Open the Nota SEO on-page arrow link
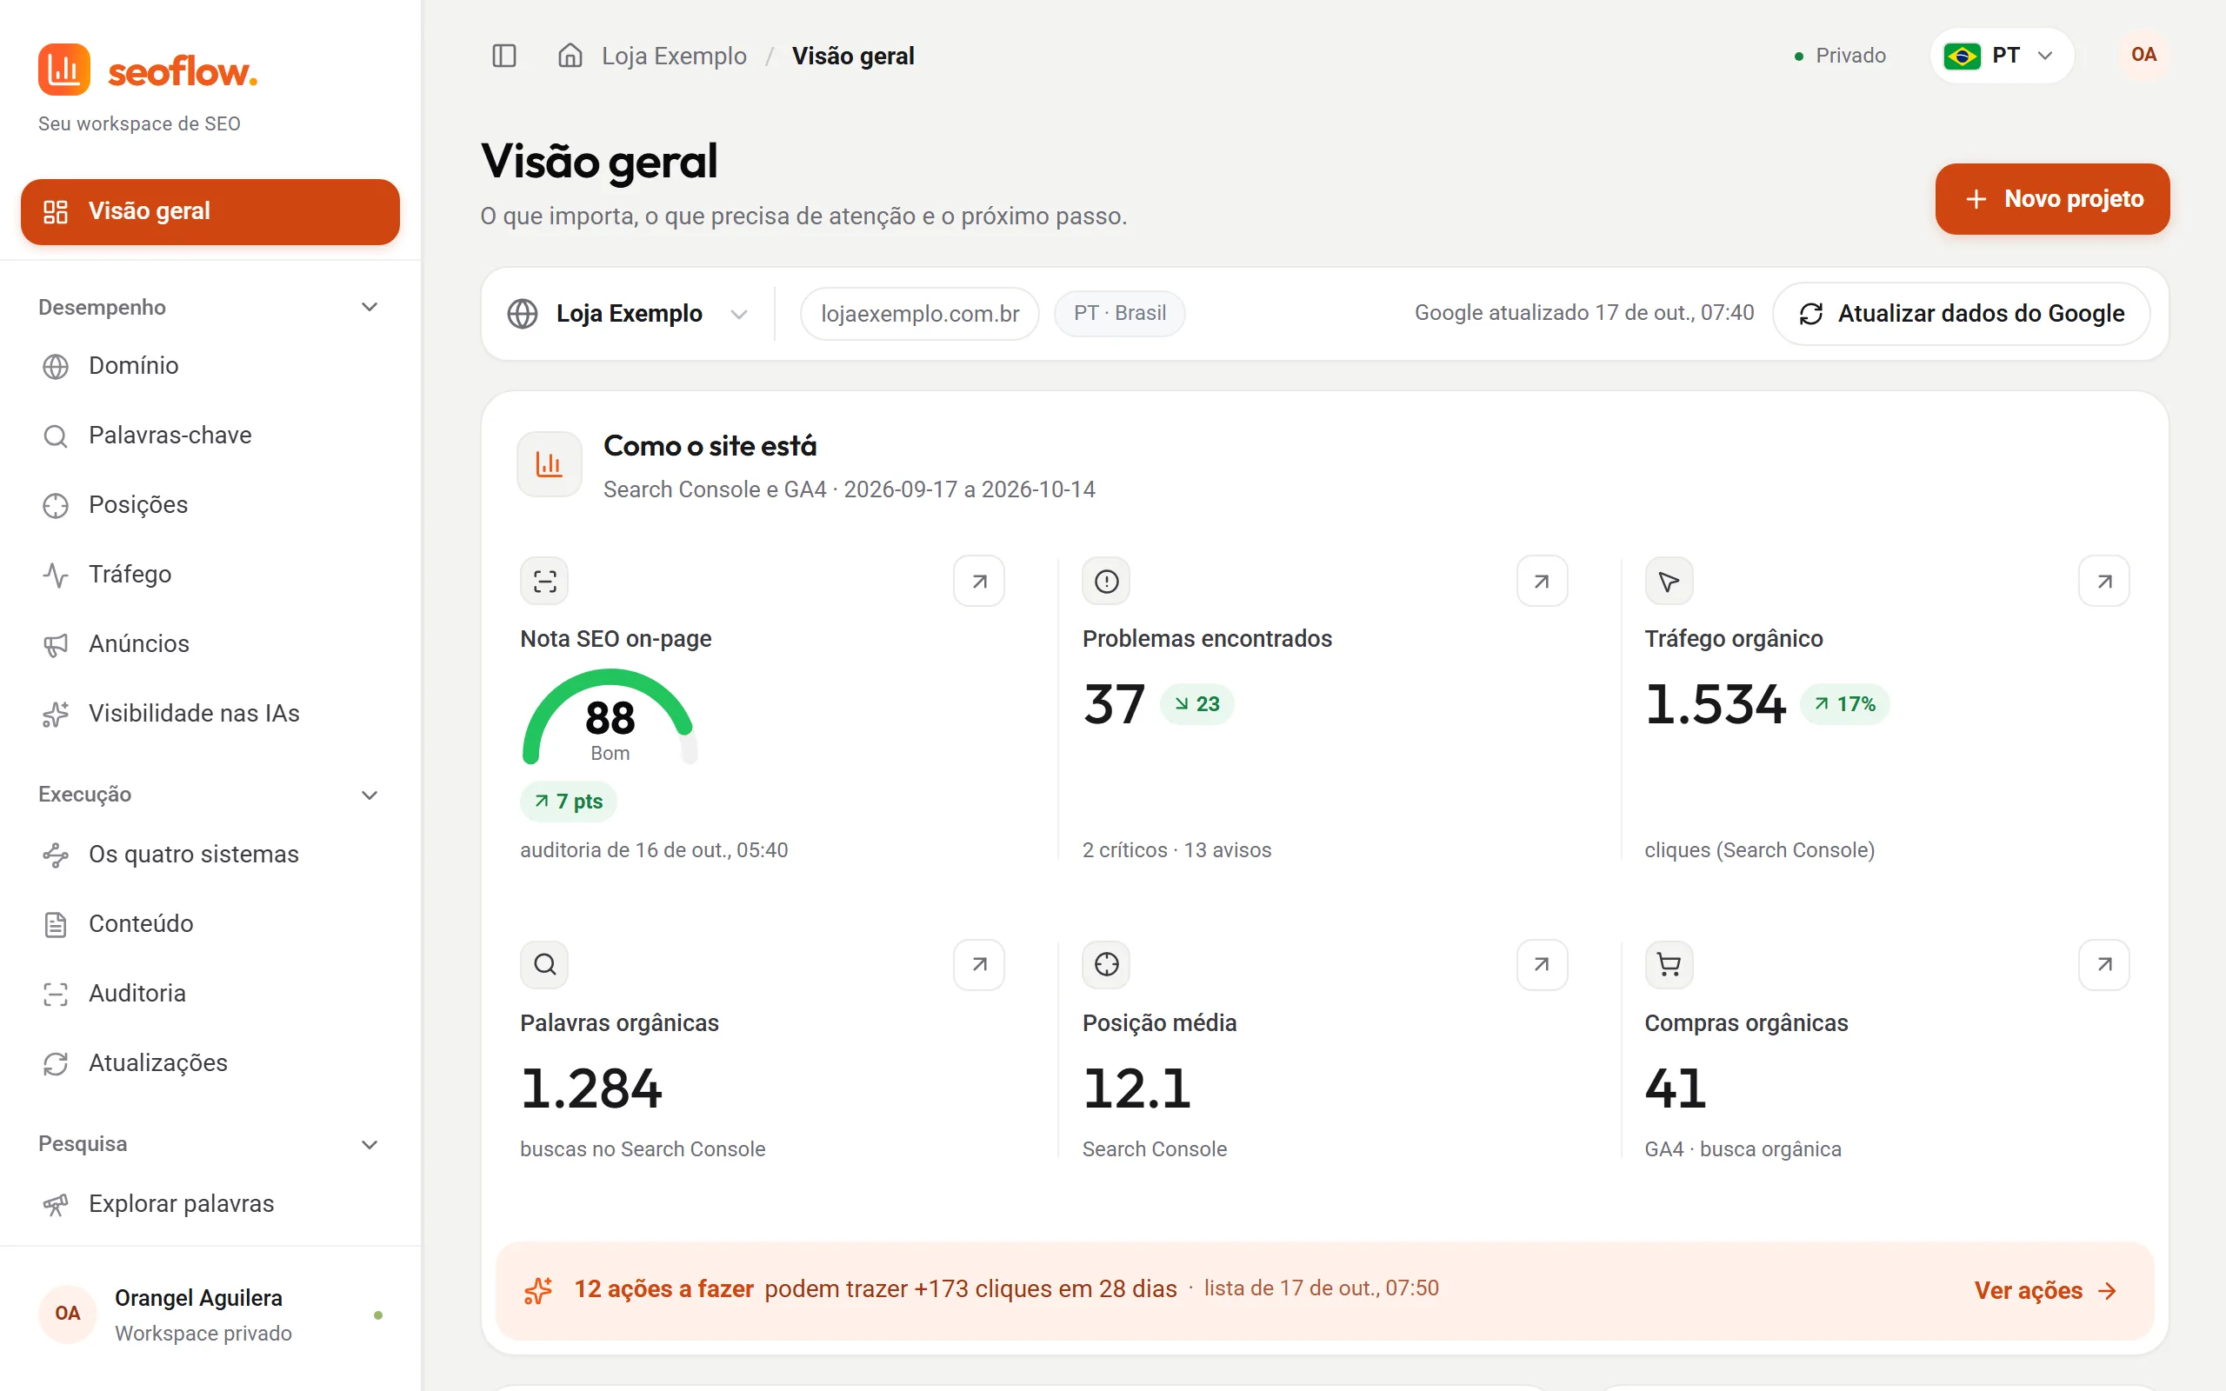Image resolution: width=2226 pixels, height=1391 pixels. 979,582
